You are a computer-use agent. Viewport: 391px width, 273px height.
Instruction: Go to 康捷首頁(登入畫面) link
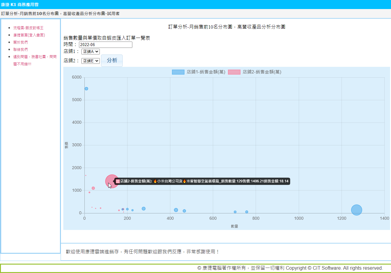click(29, 35)
